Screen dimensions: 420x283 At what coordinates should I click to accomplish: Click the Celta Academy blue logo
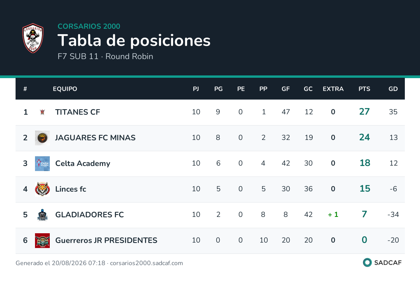[x=42, y=164]
